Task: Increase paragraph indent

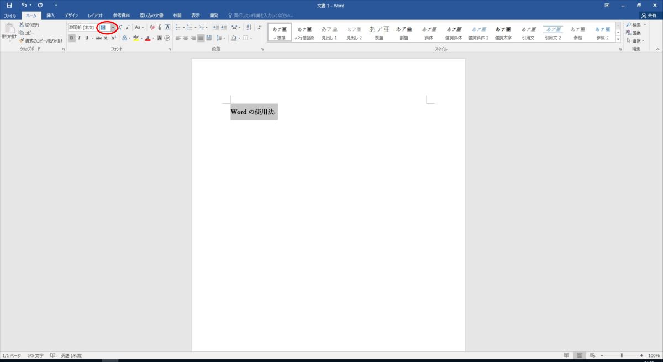Action: (224, 27)
